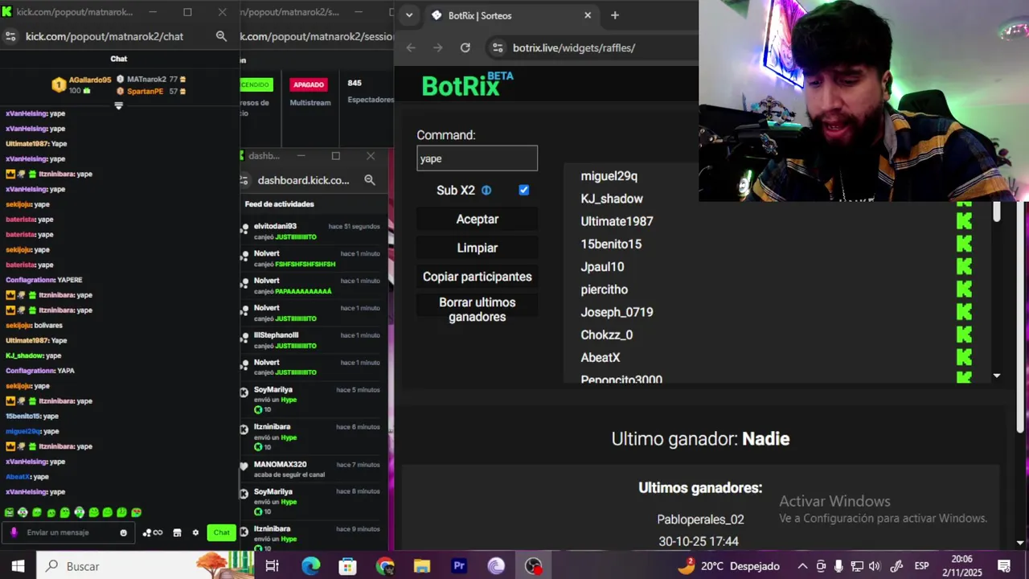Click the search icon in the Kick chat address bar
The width and height of the screenshot is (1029, 579).
[221, 36]
